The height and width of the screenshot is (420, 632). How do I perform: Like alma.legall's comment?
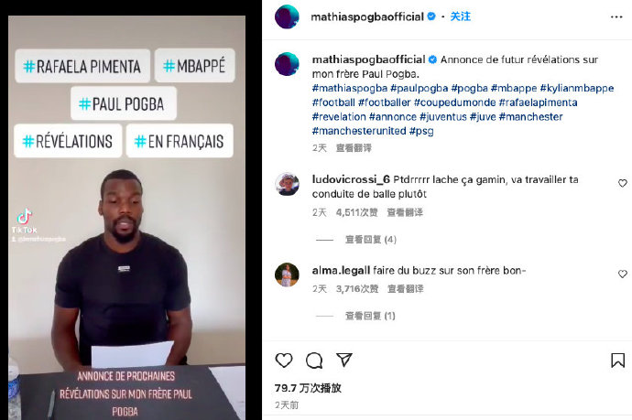(622, 274)
